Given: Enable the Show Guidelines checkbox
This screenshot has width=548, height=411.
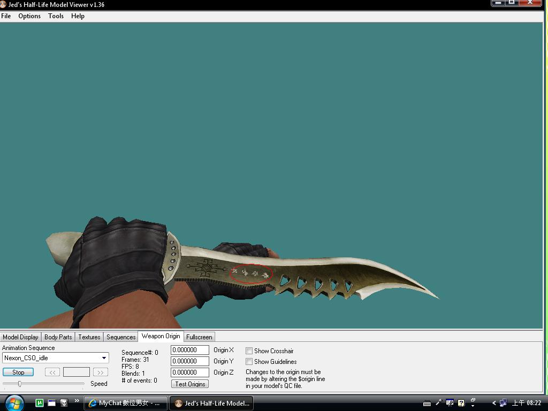Looking at the screenshot, I should point(249,361).
